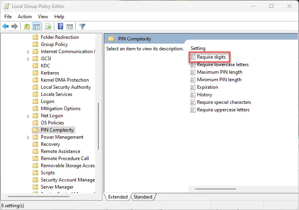The image size is (299, 210).
Task: Toggle the show/hide console tree icon
Action: coord(36,26)
